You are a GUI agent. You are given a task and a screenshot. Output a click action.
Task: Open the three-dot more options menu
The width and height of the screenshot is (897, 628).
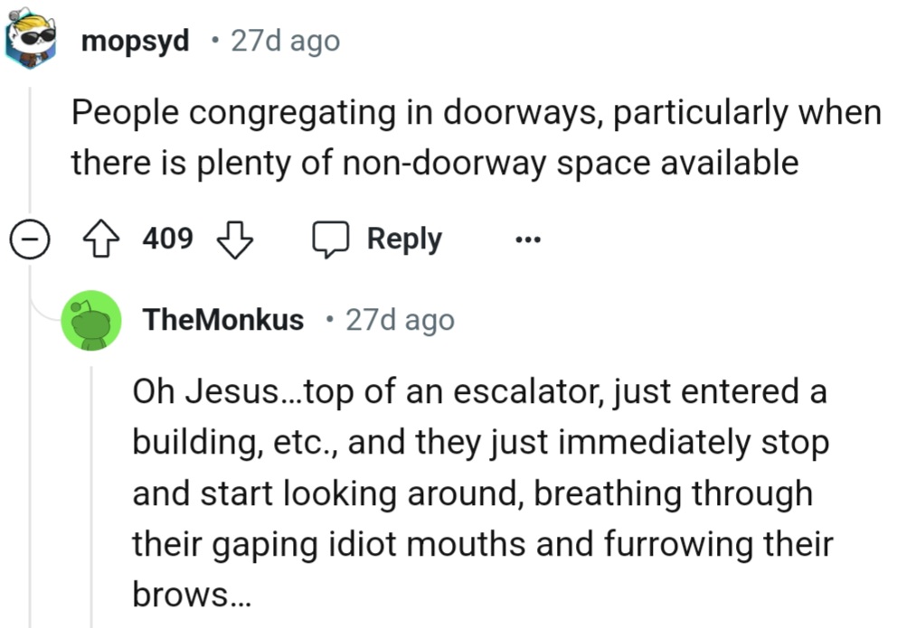click(526, 239)
